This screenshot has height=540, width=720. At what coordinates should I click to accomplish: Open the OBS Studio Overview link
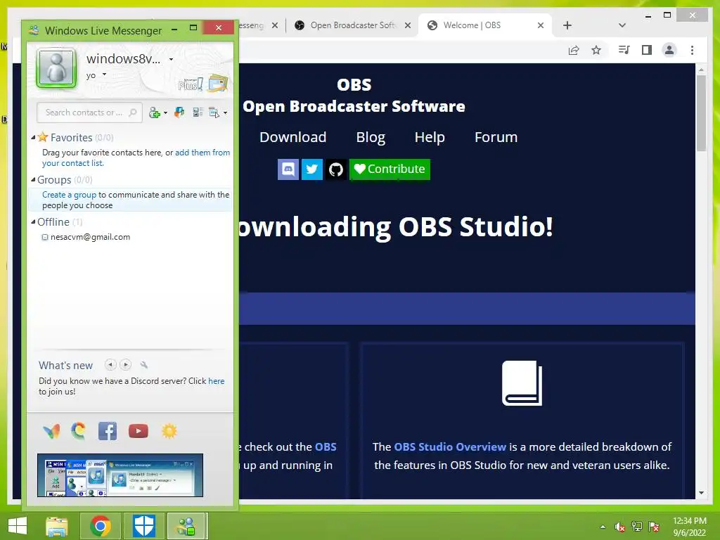(450, 446)
